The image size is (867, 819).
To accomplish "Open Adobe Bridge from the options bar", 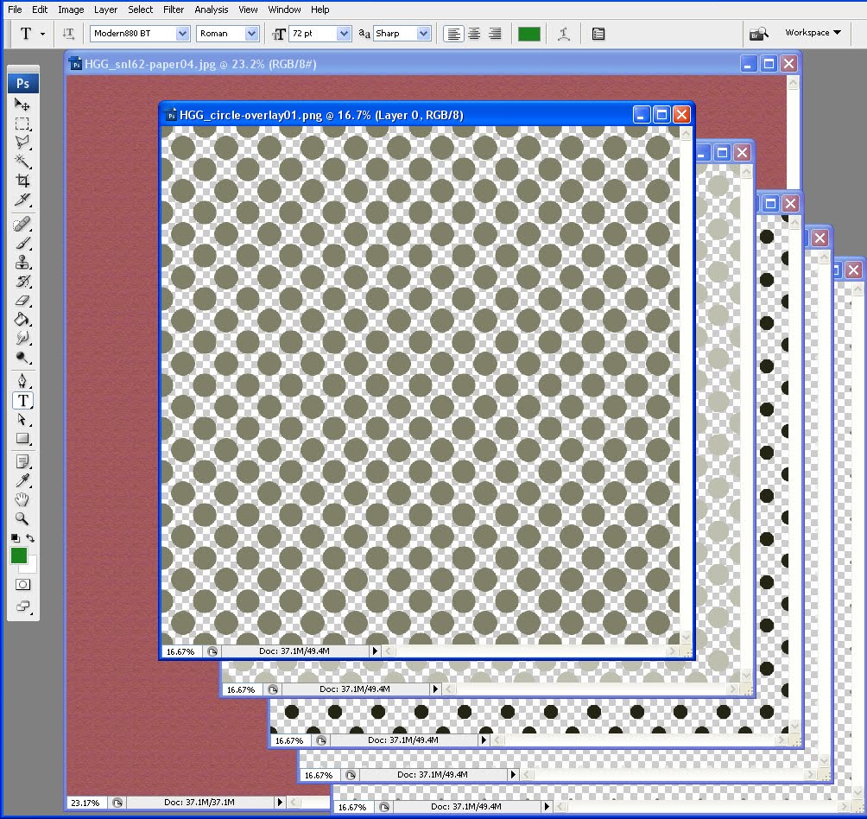I will (x=758, y=34).
